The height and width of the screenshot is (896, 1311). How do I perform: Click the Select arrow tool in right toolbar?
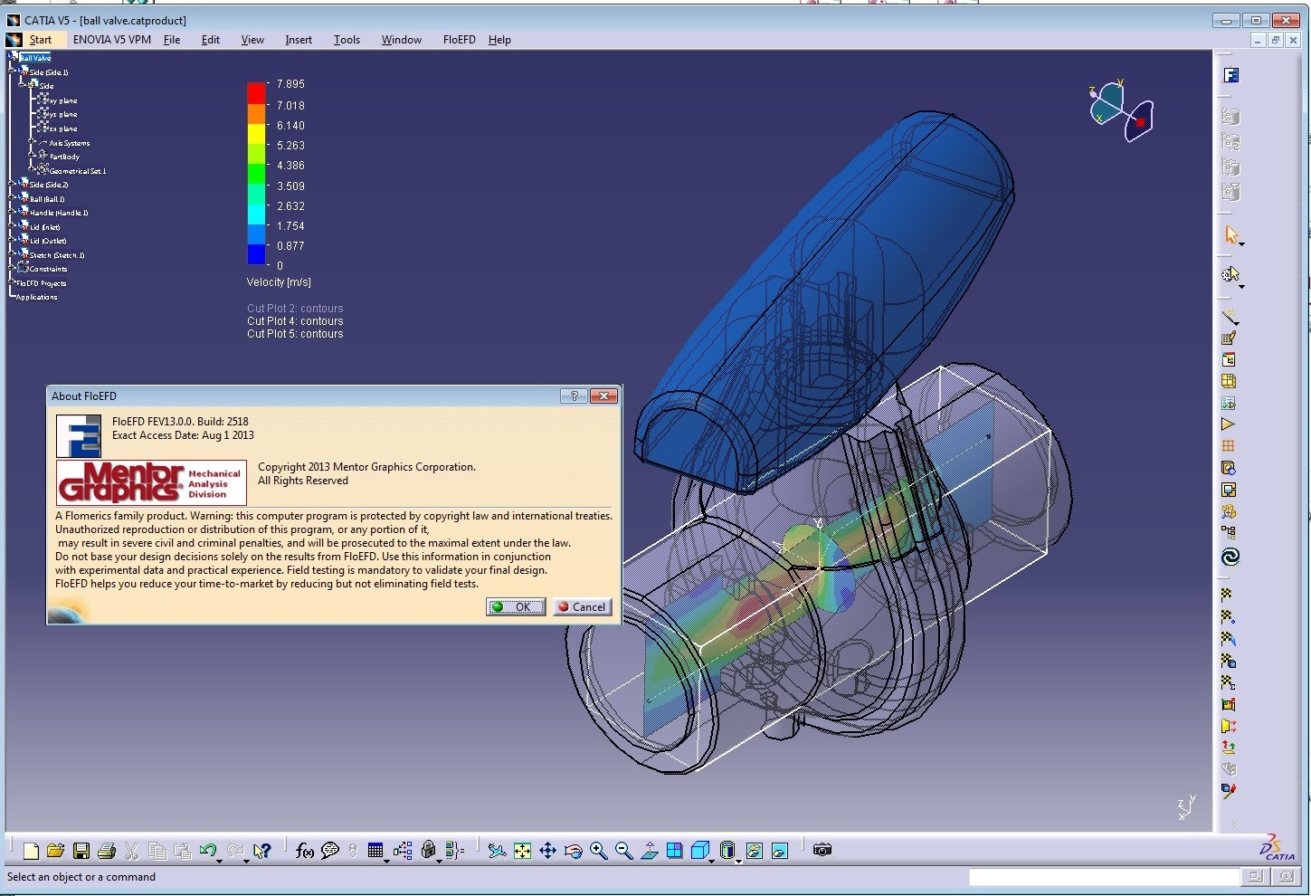click(x=1231, y=235)
